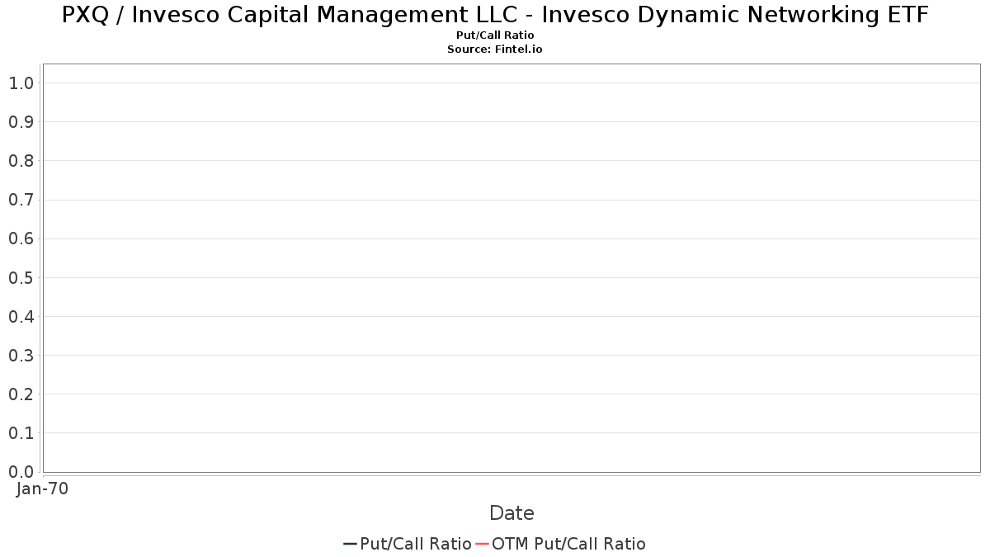Screen dimensions: 990x557
Task: Click the chart title PXQ Invesco Dynamic Networking ETF
Action: click(x=495, y=15)
